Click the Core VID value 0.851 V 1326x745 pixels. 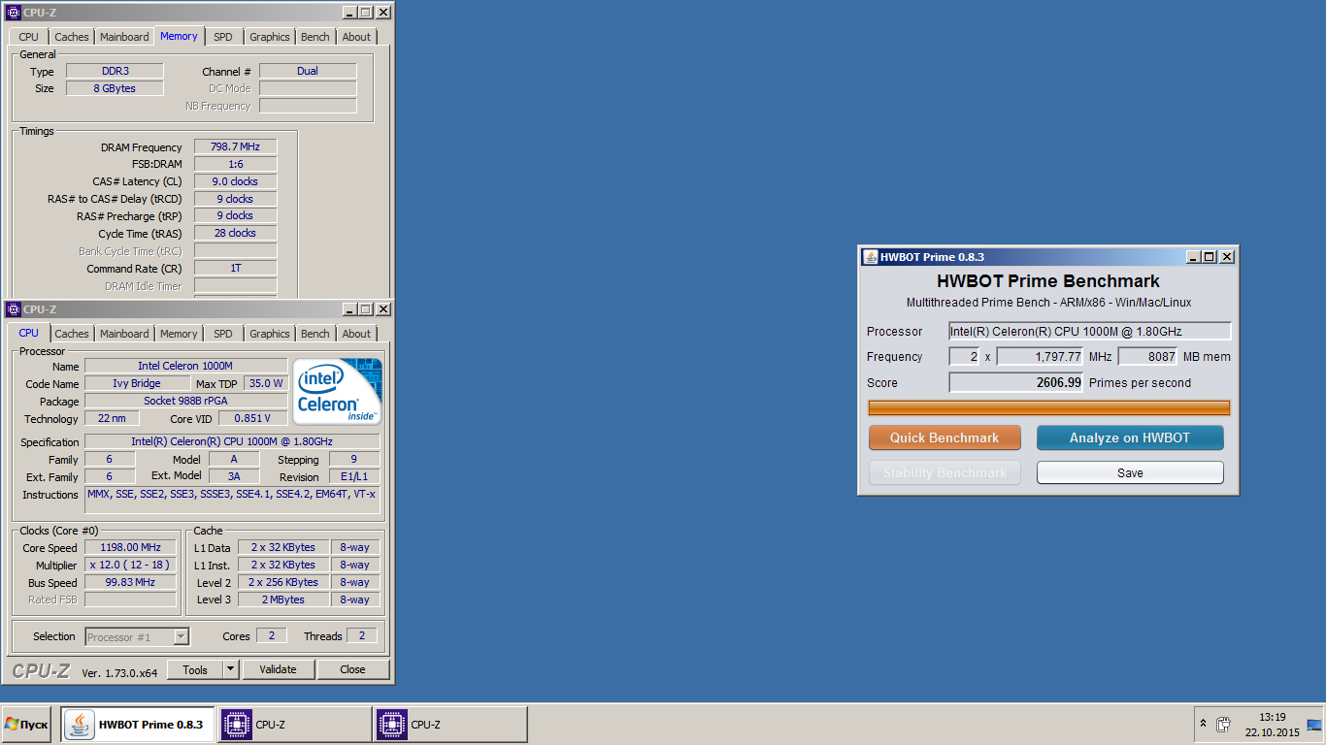(x=253, y=418)
